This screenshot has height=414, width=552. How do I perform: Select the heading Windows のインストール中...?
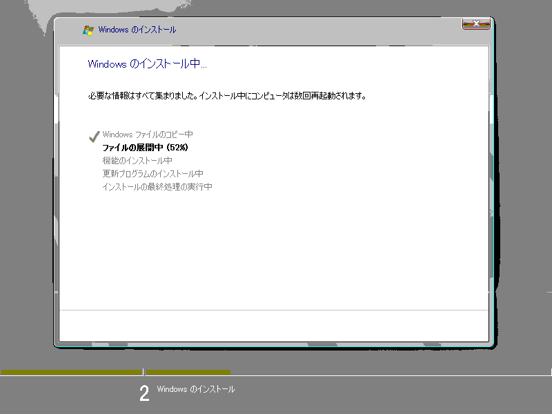(147, 63)
